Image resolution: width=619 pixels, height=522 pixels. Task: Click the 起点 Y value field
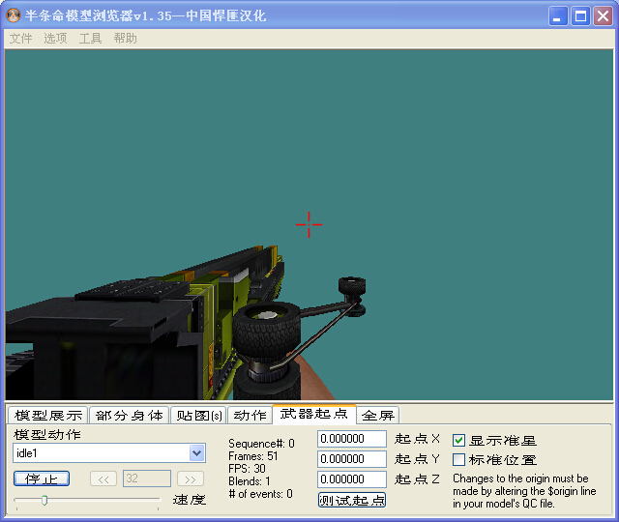(352, 459)
